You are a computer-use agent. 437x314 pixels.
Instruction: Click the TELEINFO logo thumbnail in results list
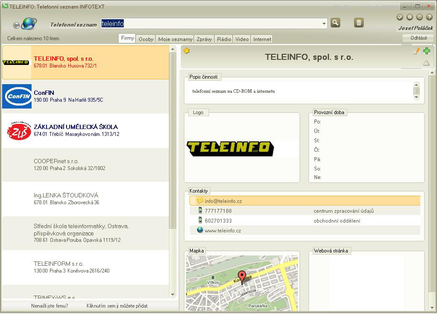pos(16,62)
